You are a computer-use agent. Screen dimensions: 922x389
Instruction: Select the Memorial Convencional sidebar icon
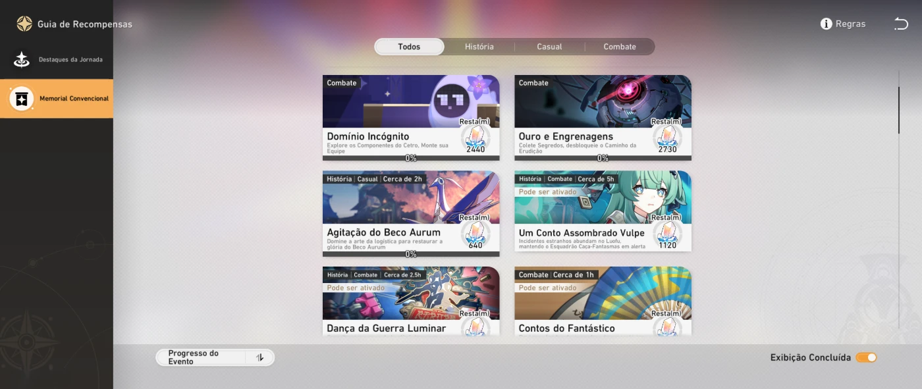pos(22,99)
